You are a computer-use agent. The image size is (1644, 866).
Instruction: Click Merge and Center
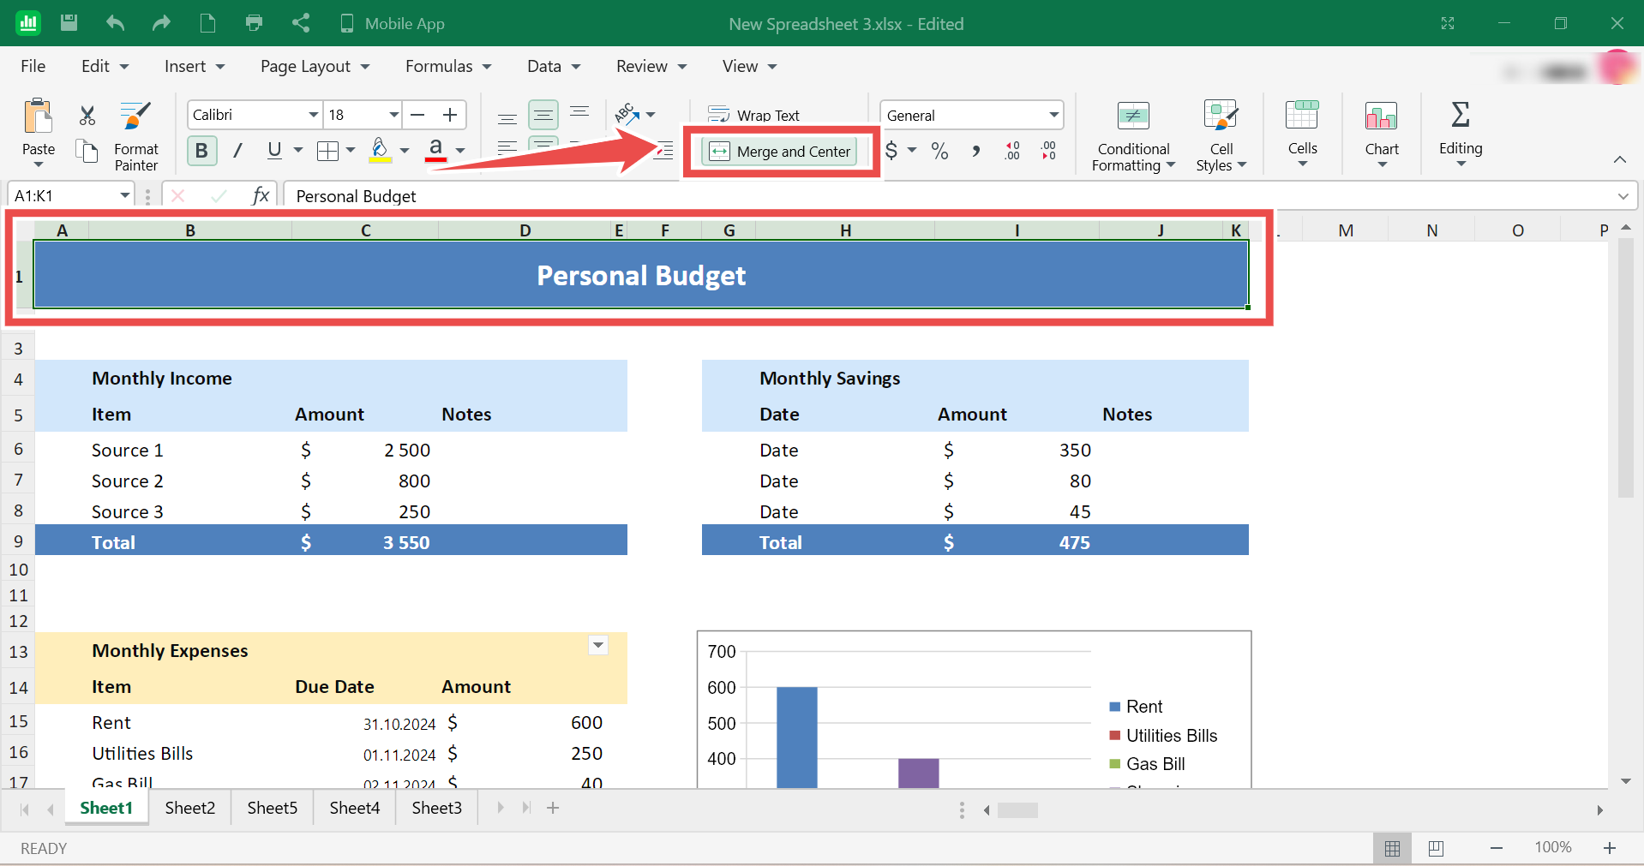coord(780,152)
